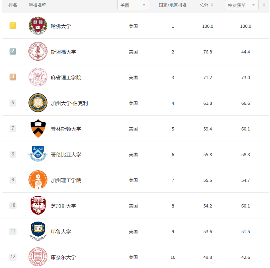Open 加州大学-伯克利 school link

coord(69,103)
